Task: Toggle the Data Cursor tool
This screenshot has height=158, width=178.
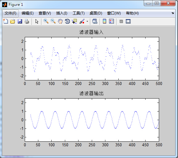Action: pos(74,21)
